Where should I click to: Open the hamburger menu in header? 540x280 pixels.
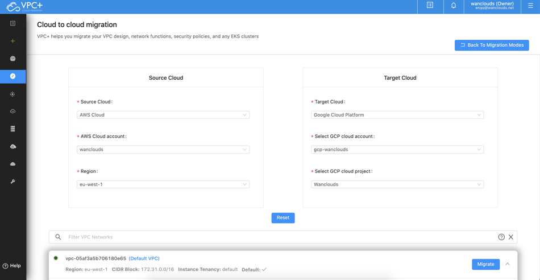530,6
